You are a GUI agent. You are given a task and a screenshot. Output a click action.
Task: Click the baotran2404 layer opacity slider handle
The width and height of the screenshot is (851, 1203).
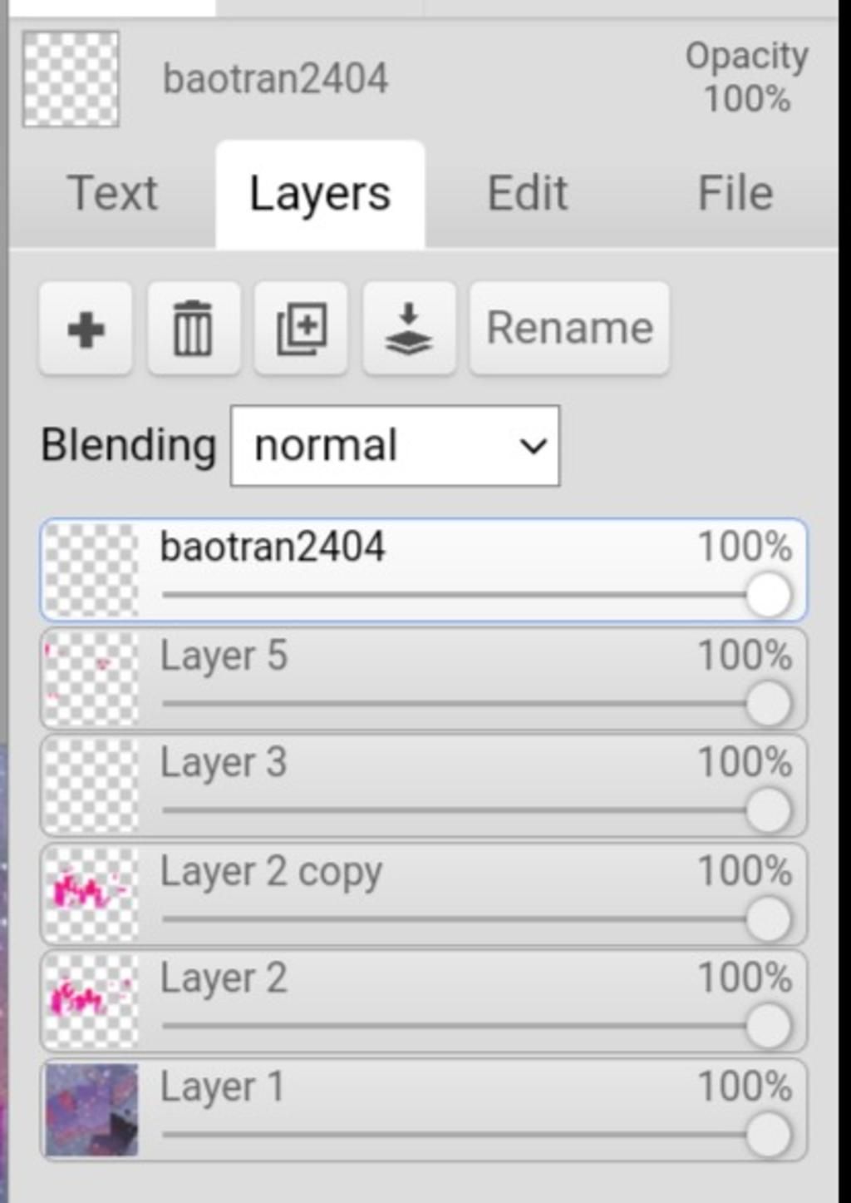tap(768, 595)
